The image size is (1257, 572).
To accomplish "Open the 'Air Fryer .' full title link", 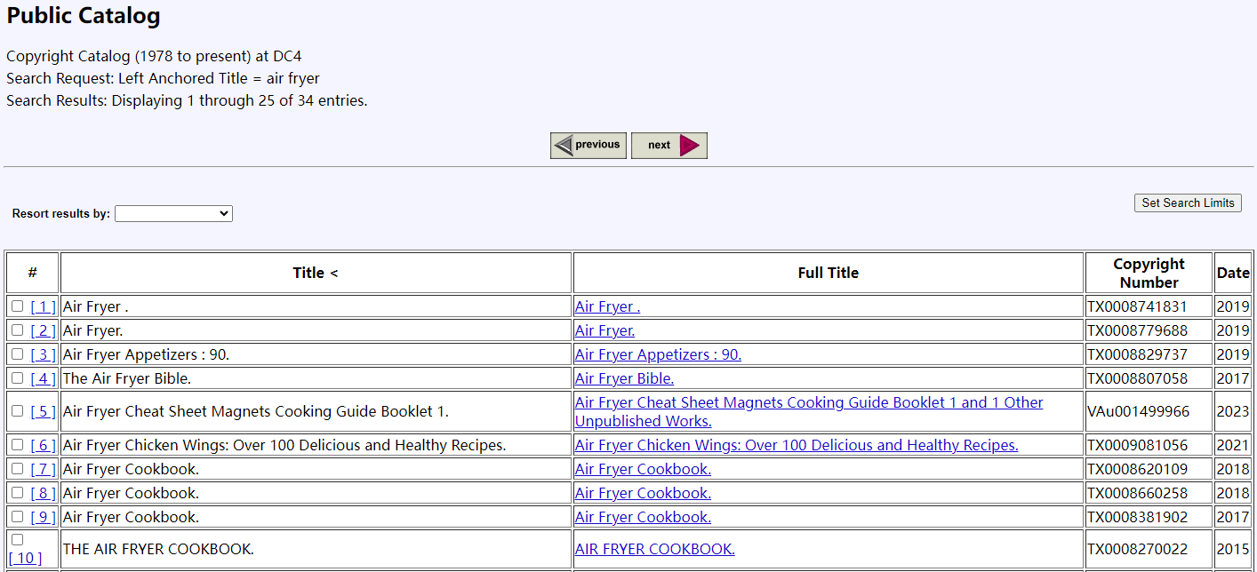I will point(607,306).
